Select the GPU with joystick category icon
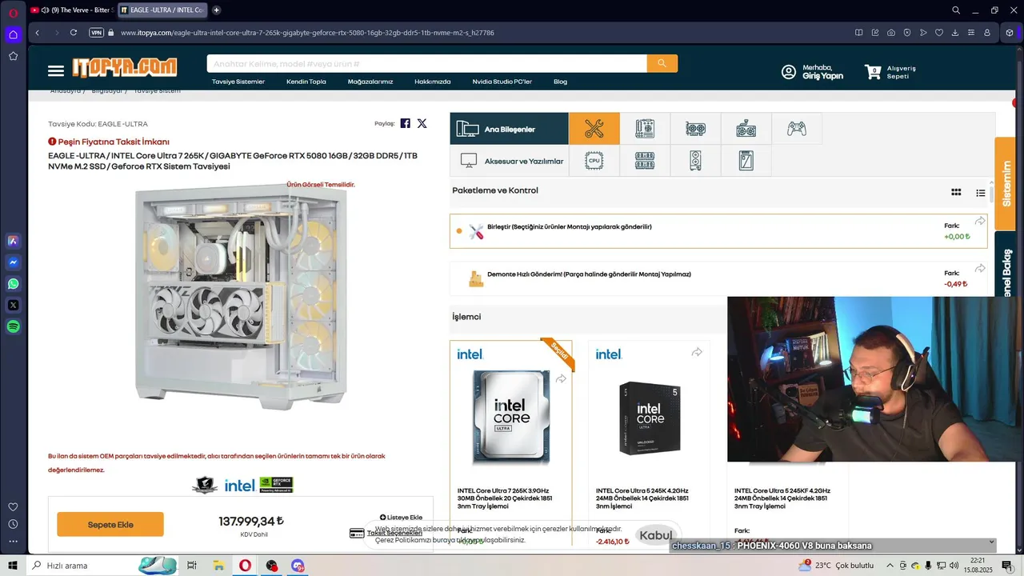This screenshot has width=1024, height=576. point(746,128)
